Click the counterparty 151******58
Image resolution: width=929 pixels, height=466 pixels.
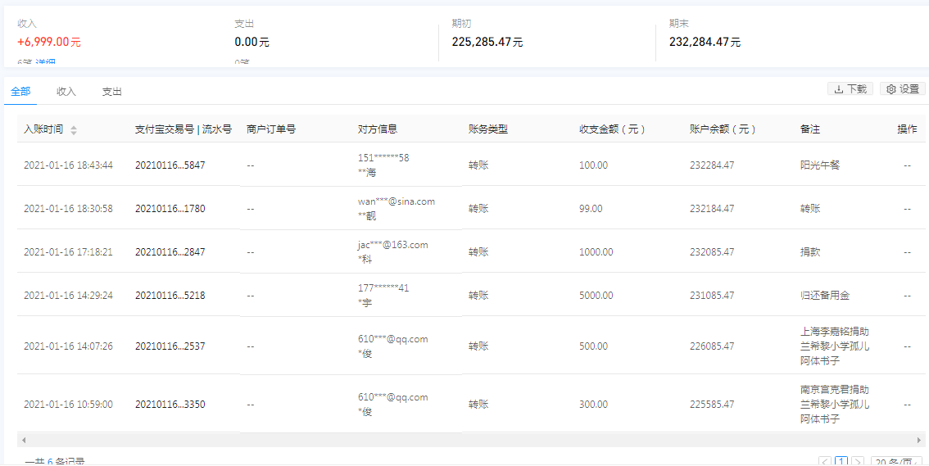(x=383, y=158)
